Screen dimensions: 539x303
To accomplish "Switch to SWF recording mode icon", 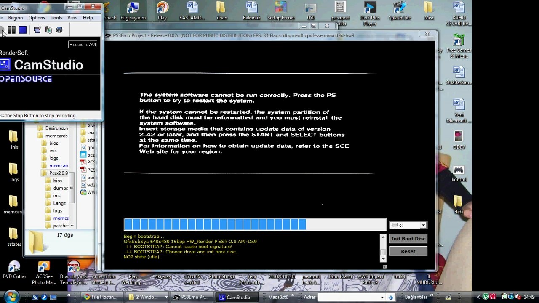I will (x=59, y=29).
